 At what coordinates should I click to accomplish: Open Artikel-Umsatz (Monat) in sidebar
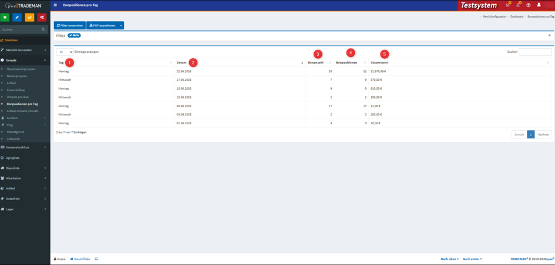click(23, 111)
